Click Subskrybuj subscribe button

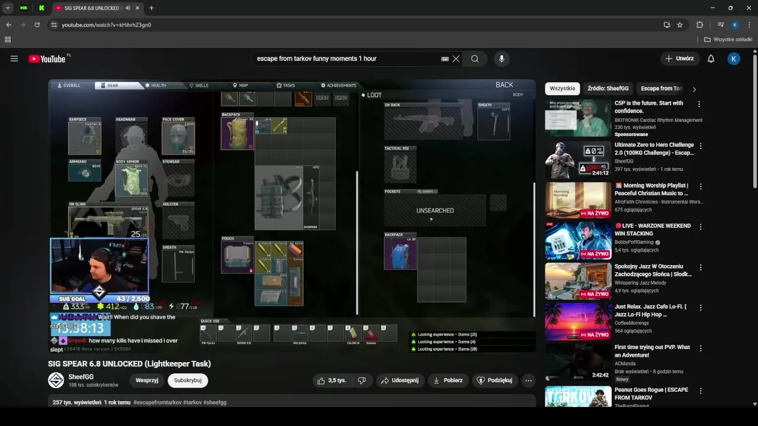(x=188, y=380)
